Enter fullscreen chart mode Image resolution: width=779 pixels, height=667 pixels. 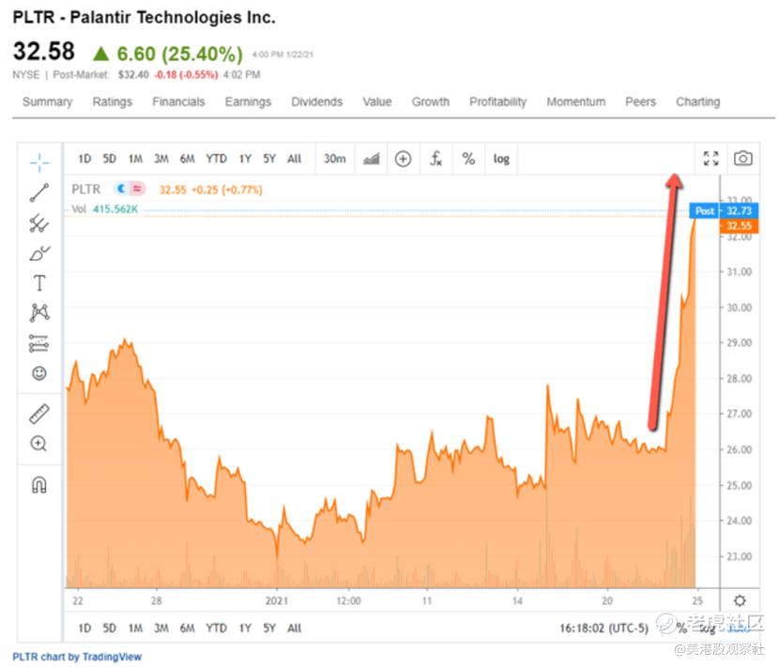point(711,159)
